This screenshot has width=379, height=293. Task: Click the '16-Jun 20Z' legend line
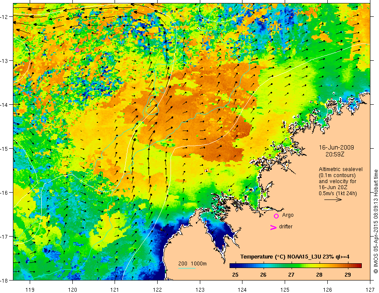pos(332,187)
